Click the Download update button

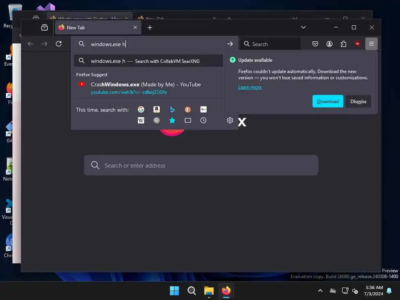pyautogui.click(x=328, y=101)
